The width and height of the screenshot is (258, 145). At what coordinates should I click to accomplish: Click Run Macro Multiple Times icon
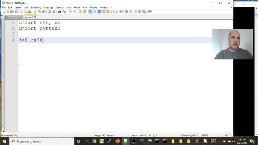[x=139, y=12]
